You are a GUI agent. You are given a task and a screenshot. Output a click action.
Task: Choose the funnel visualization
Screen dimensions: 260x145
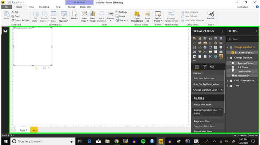click(x=200, y=52)
